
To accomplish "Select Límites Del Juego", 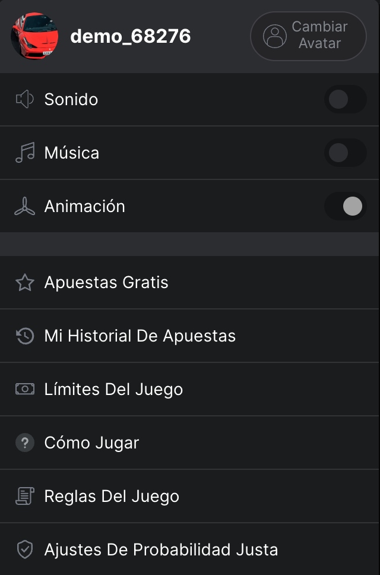I will (x=189, y=389).
